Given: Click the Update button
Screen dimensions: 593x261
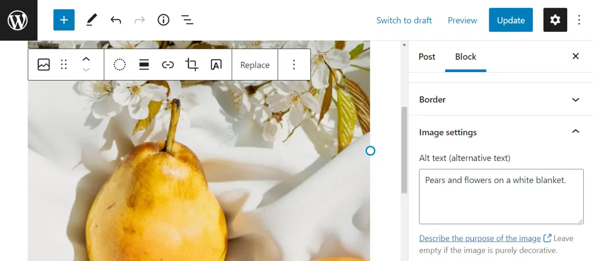Looking at the screenshot, I should coord(511,20).
